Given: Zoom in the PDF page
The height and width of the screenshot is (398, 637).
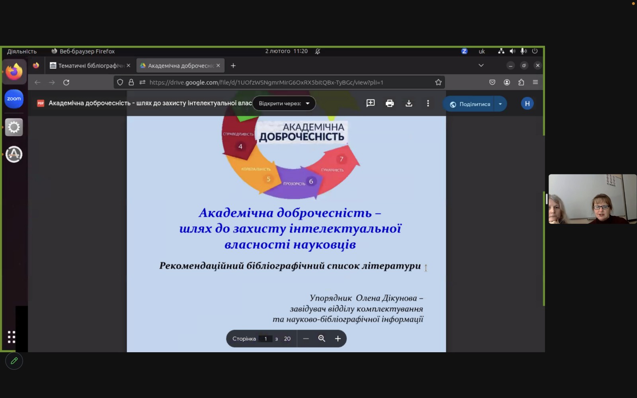Looking at the screenshot, I should tap(338, 339).
